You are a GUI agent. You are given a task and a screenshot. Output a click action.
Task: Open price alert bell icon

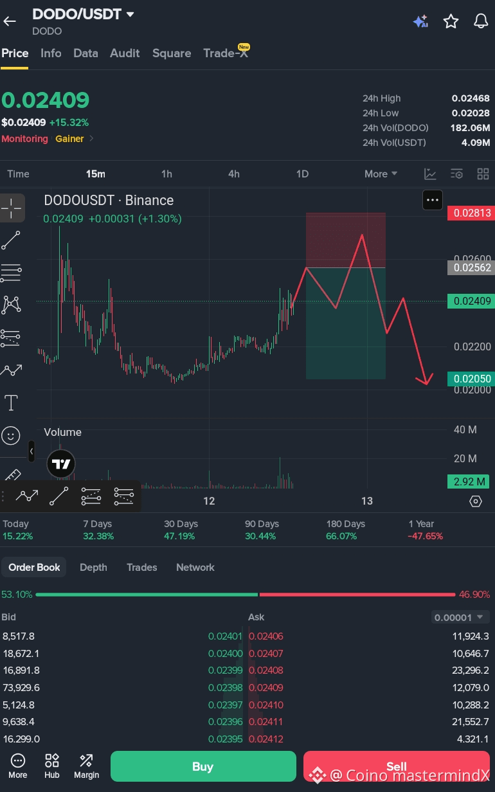click(x=481, y=21)
